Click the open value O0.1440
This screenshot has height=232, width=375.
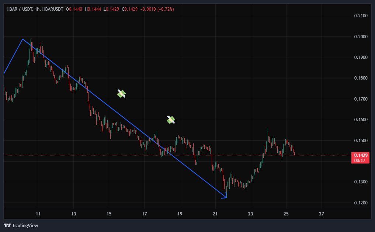pyautogui.click(x=74, y=9)
